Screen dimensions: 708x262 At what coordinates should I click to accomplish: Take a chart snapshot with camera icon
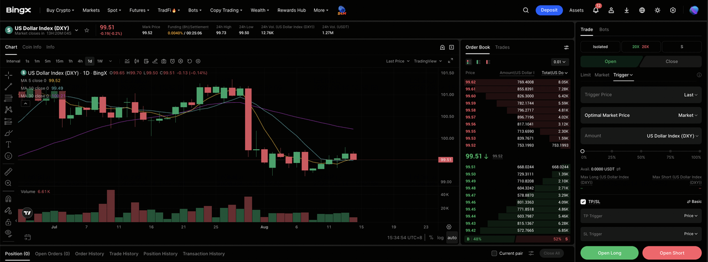click(x=163, y=61)
